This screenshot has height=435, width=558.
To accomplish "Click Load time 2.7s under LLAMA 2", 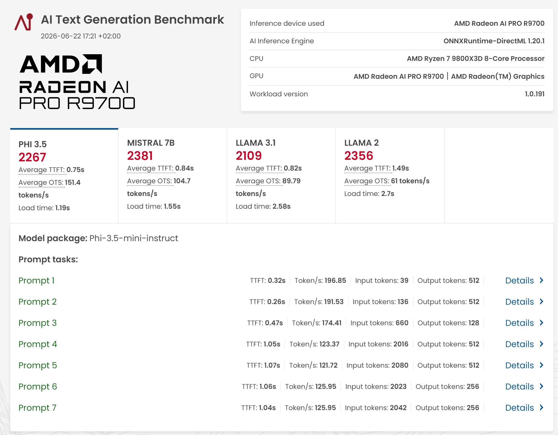I will point(369,194).
